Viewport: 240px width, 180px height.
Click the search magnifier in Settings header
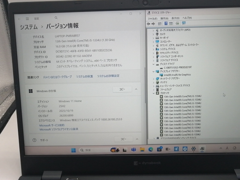click(x=56, y=18)
